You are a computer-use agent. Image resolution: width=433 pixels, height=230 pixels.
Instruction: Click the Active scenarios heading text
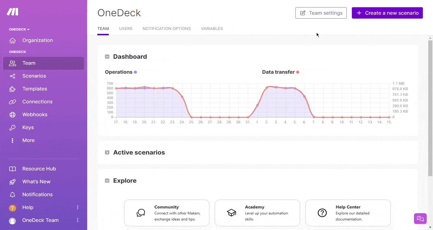click(139, 153)
